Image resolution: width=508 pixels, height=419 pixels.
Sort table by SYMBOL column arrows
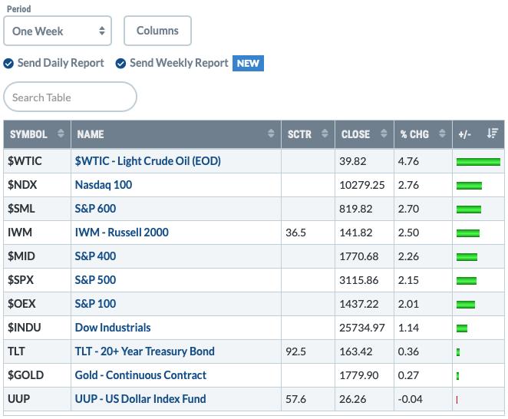pyautogui.click(x=61, y=134)
